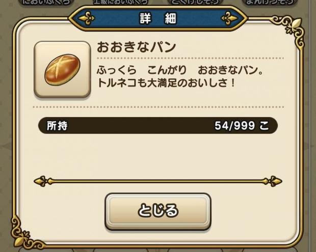Image resolution: width=316 pixels, height=252 pixels.
Task: Select the どくけしそう item behind dialog
Action: tap(195, 3)
